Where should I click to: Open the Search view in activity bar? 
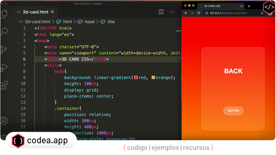tap(4, 32)
